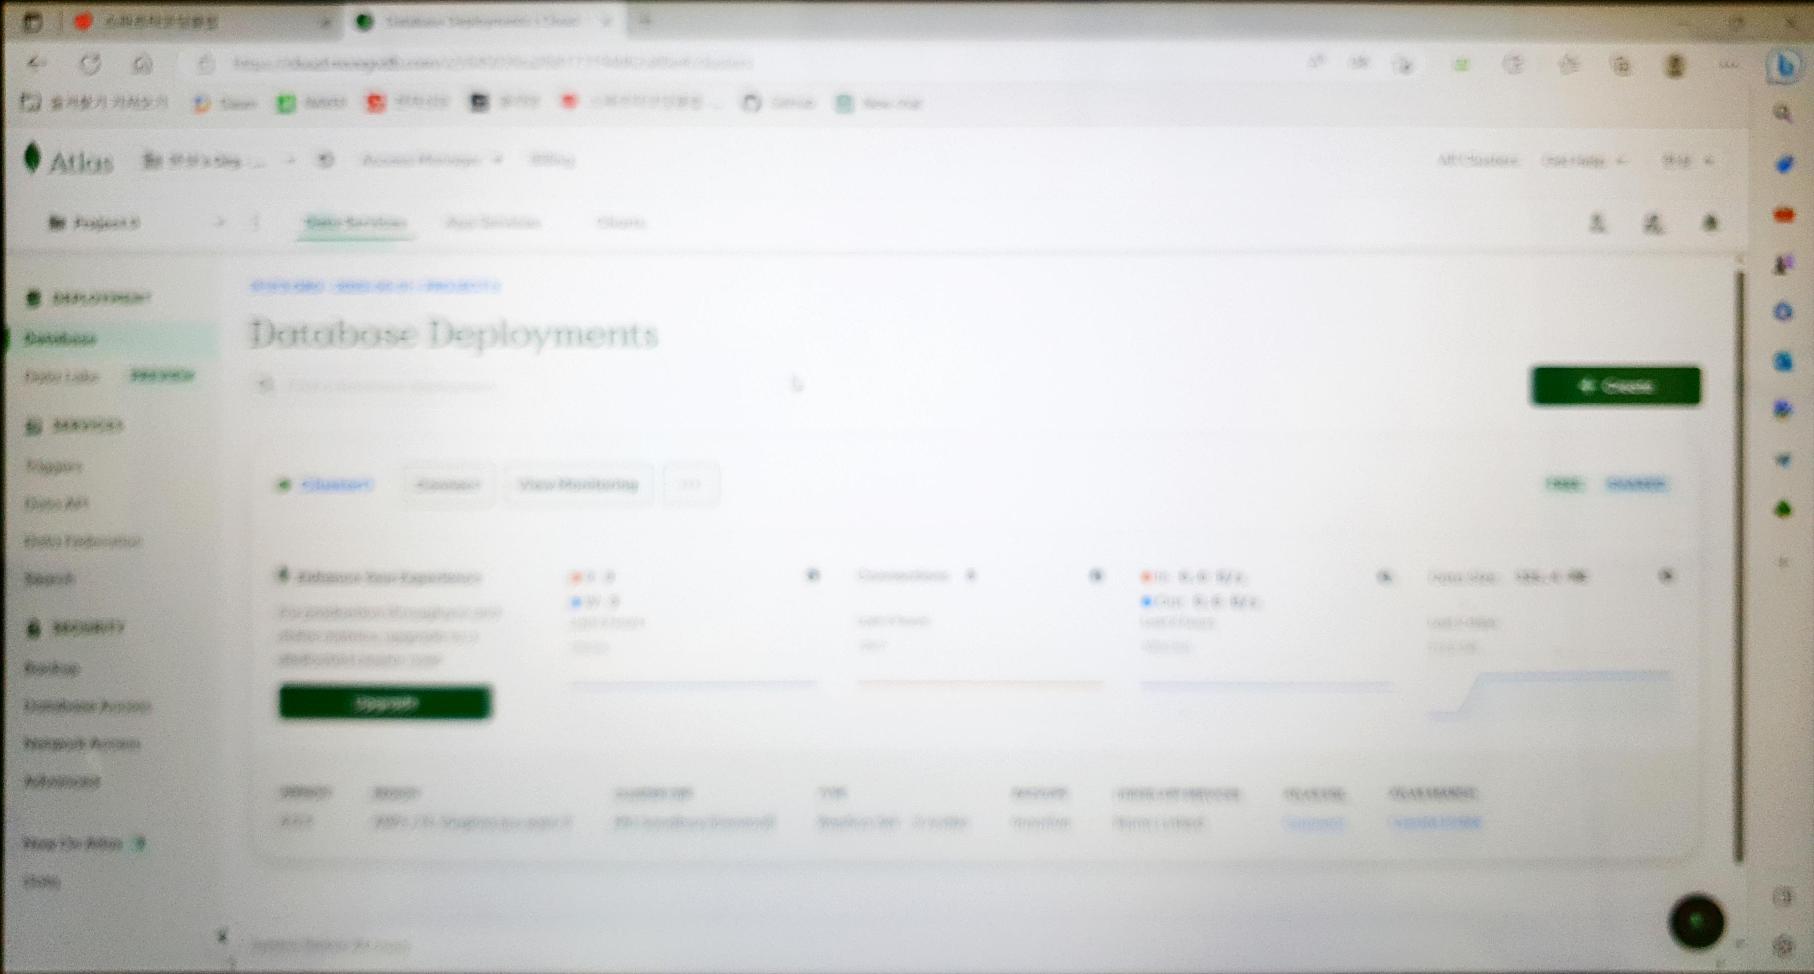This screenshot has height=974, width=1814.
Task: Open the Cluster0 more options ellipsis button
Action: 691,484
